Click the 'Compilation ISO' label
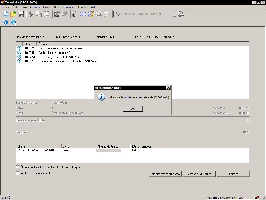 click(104, 37)
